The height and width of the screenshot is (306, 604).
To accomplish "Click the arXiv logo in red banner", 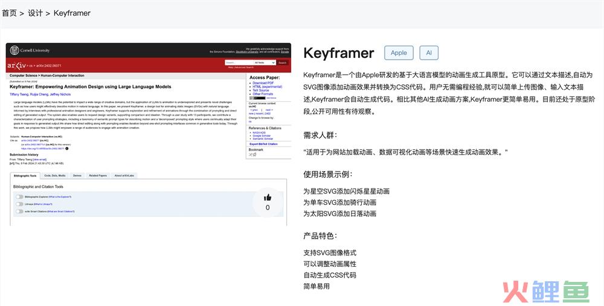I will point(16,66).
